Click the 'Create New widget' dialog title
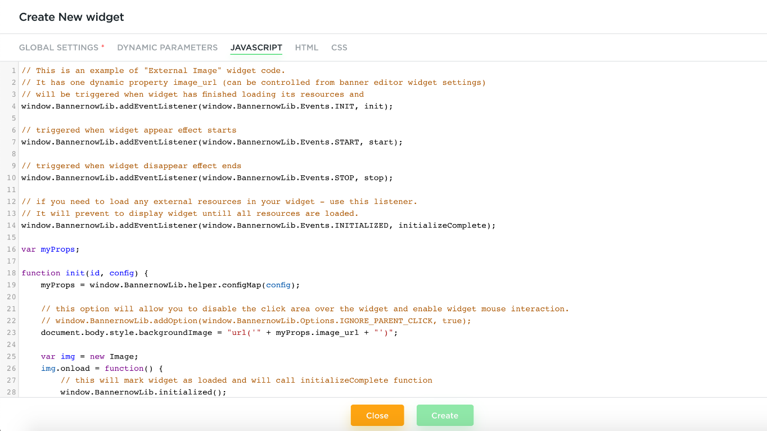The height and width of the screenshot is (431, 767). 71,17
